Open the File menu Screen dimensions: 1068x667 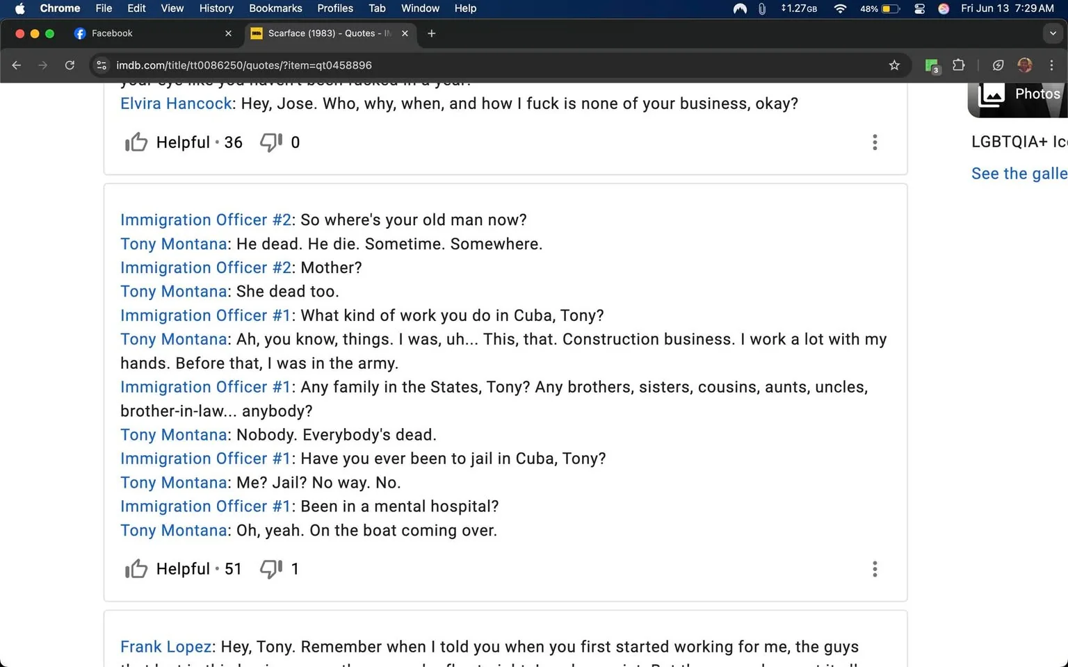pos(104,8)
